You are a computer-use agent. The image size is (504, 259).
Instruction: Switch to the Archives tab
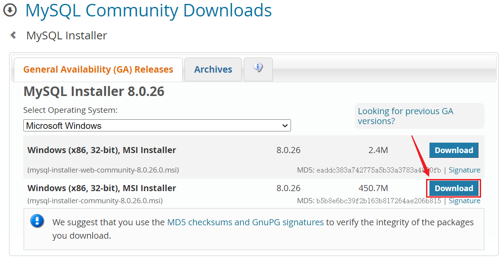pos(213,69)
